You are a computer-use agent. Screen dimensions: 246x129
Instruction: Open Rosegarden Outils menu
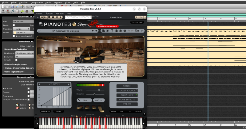[x=75, y=2]
